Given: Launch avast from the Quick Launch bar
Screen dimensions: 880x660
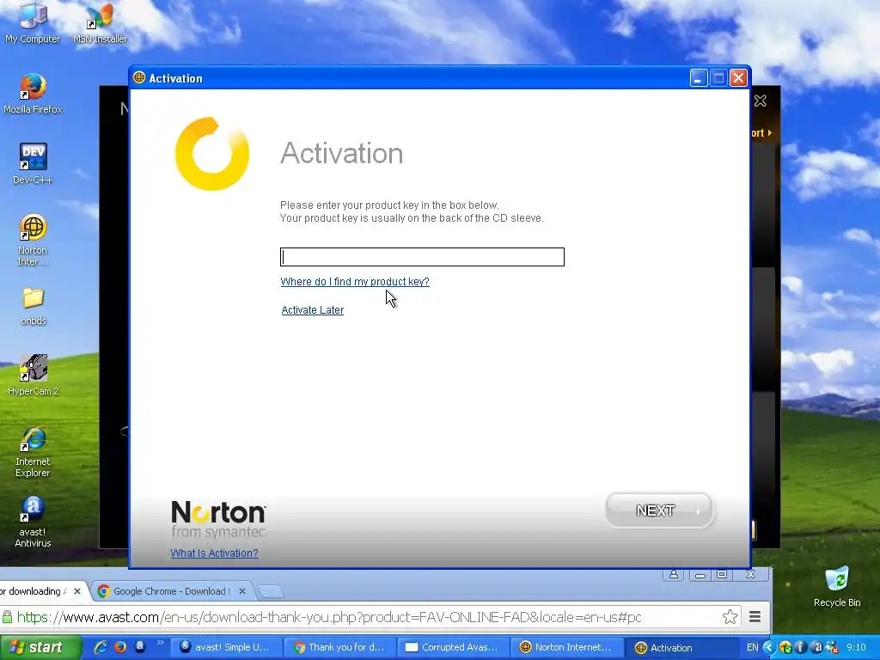Looking at the screenshot, I should click(x=140, y=647).
